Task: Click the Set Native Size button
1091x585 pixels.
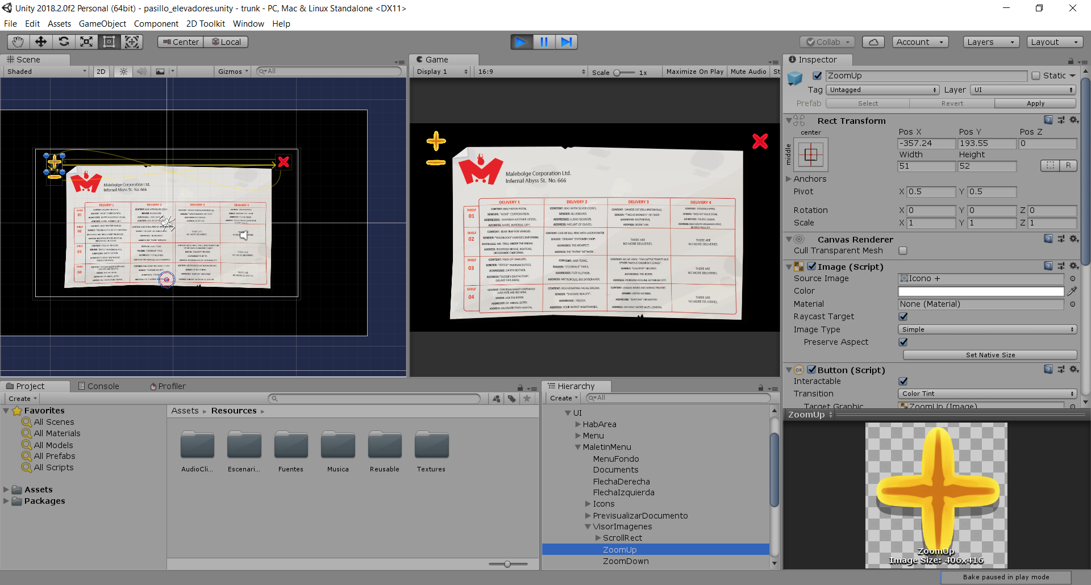Action: 990,355
